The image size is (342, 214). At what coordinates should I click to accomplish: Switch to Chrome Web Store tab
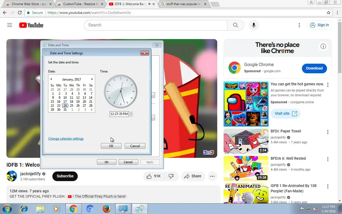(29, 4)
